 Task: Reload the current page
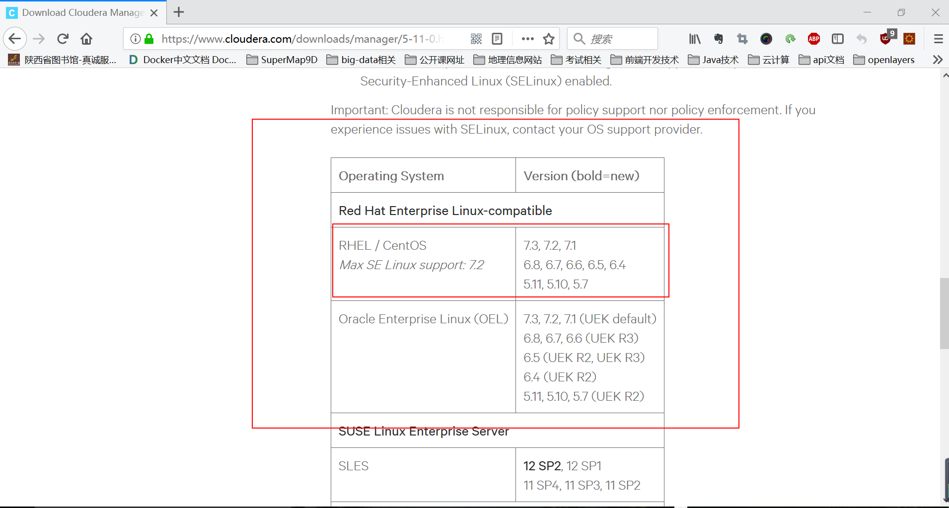coord(63,39)
